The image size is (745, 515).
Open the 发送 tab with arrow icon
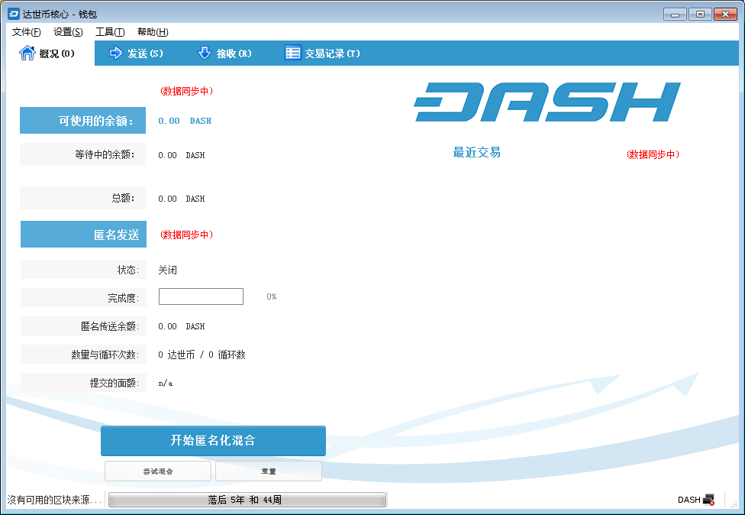(x=136, y=53)
